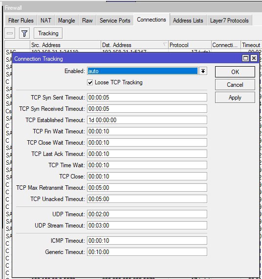Select the TCP Time Wait field

coord(147,165)
